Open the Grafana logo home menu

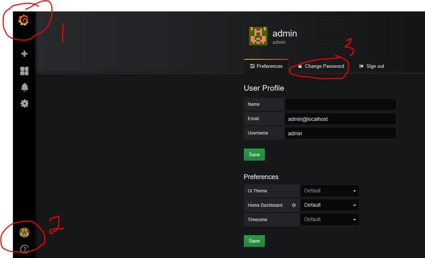tap(23, 20)
